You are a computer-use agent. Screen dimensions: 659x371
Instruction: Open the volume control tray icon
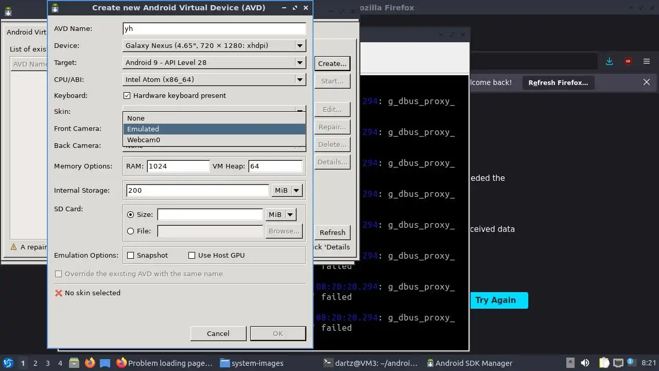[x=585, y=363]
